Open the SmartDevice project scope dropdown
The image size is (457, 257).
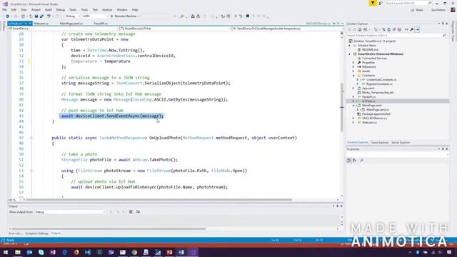coord(64,29)
